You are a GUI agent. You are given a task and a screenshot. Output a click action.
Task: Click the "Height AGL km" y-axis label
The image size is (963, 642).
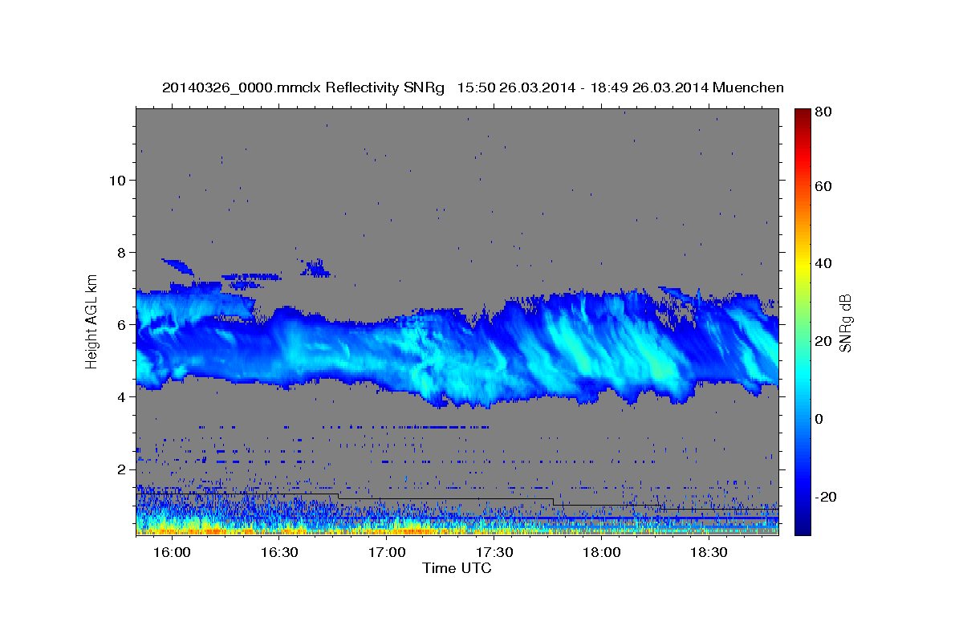tap(92, 320)
